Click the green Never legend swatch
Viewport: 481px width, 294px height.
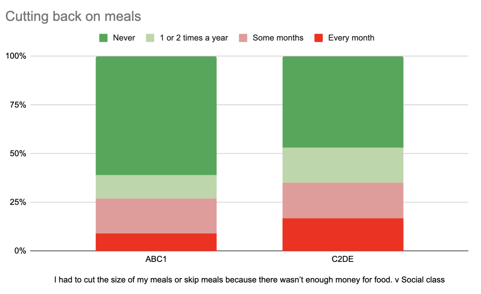click(103, 38)
